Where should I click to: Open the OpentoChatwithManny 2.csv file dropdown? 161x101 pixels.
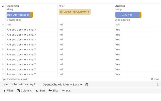62,85
